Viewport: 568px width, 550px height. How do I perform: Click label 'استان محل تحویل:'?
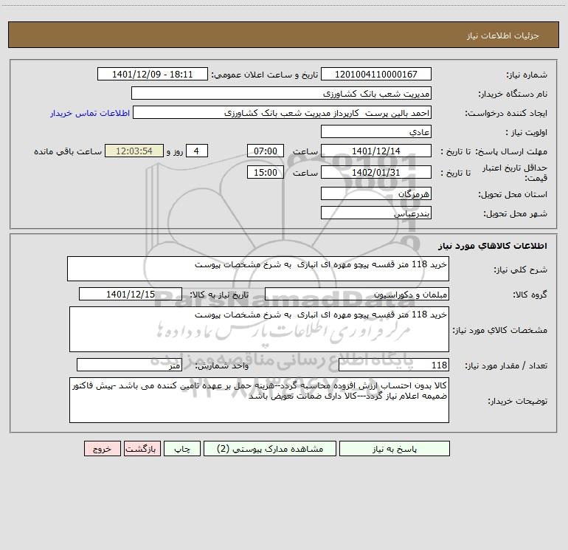click(x=513, y=194)
